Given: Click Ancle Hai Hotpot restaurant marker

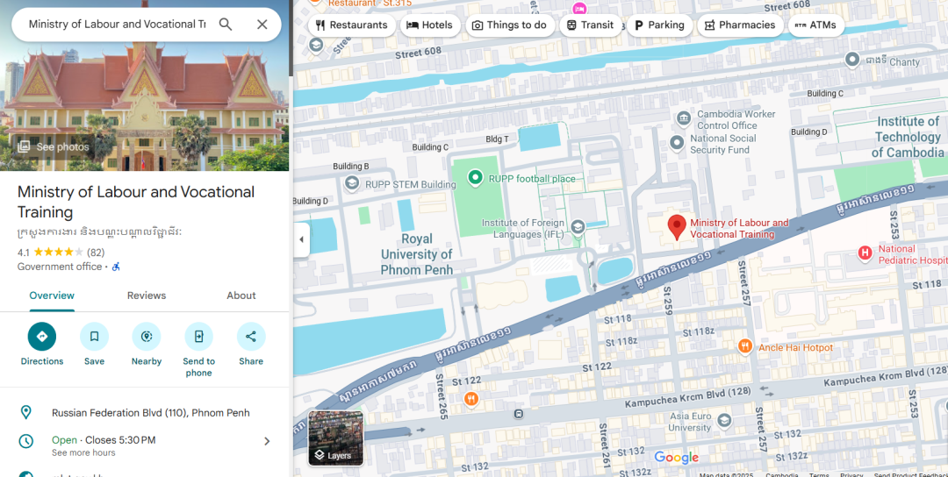Looking at the screenshot, I should click(x=745, y=346).
